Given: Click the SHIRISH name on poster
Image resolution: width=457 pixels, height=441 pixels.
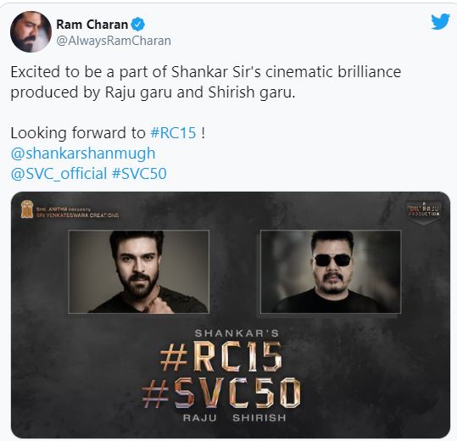Looking at the screenshot, I should pos(259,418).
